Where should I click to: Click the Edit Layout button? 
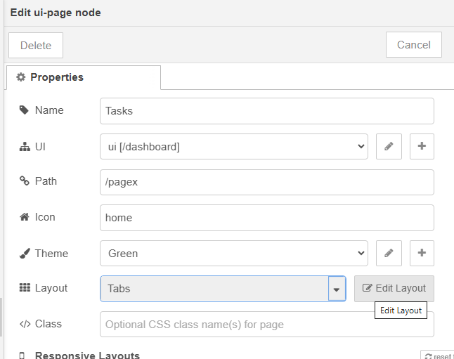pos(394,289)
